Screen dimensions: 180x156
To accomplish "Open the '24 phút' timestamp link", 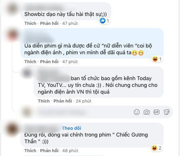I will (x=83, y=101).
